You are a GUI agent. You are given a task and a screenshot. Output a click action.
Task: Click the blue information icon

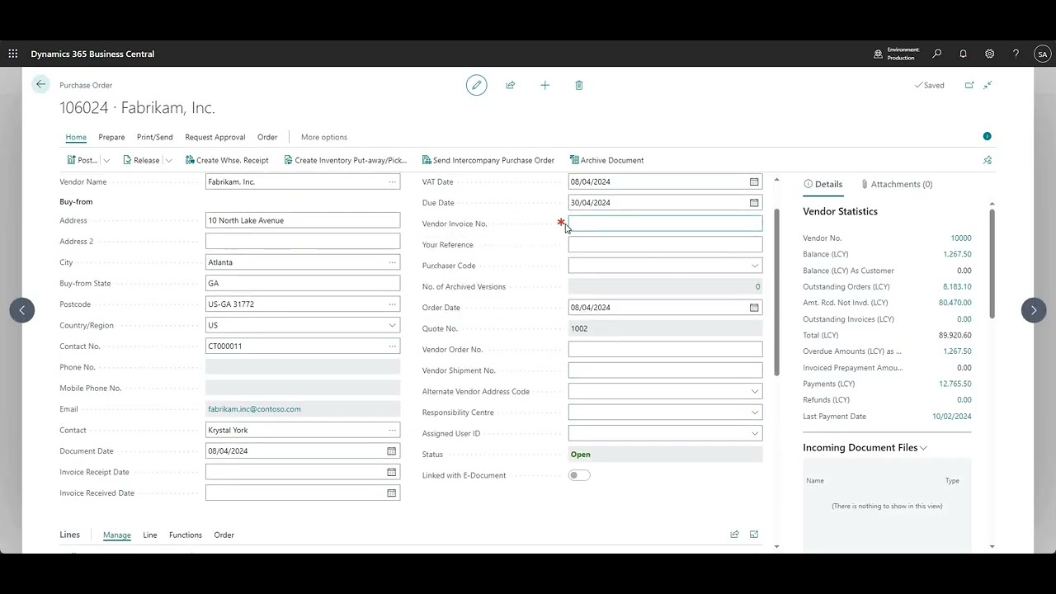click(x=987, y=136)
